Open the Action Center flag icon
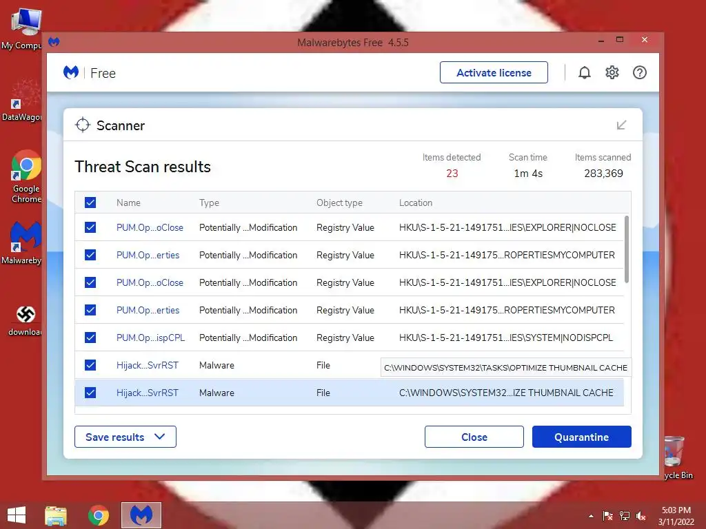 coord(608,516)
